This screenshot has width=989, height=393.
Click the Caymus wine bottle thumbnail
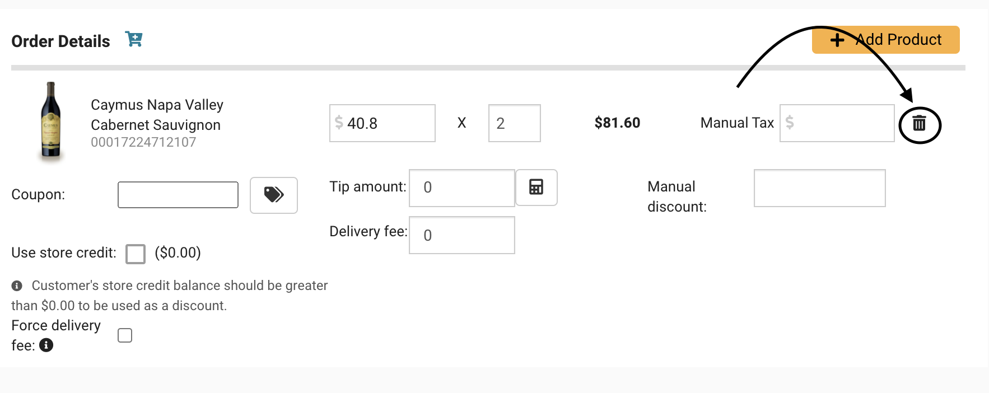click(x=51, y=120)
